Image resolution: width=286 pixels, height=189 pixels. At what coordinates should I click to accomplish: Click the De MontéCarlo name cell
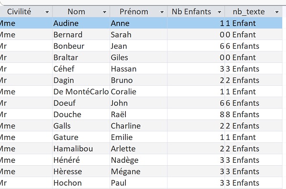81,91
